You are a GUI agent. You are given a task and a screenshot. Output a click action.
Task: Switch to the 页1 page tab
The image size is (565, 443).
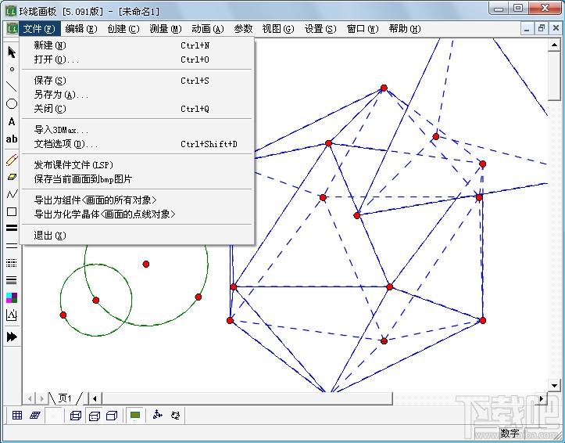[65, 398]
